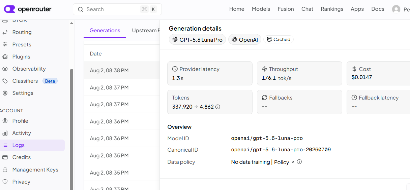Switch to the Generations tab
This screenshot has height=190, width=410.
point(105,30)
